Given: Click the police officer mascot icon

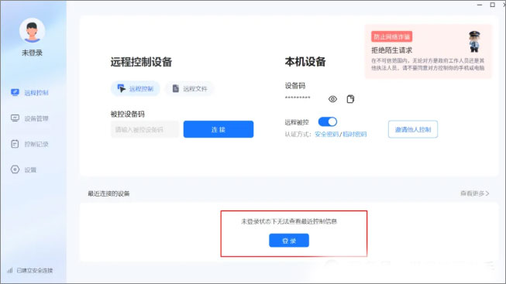Looking at the screenshot, I should coord(474,41).
